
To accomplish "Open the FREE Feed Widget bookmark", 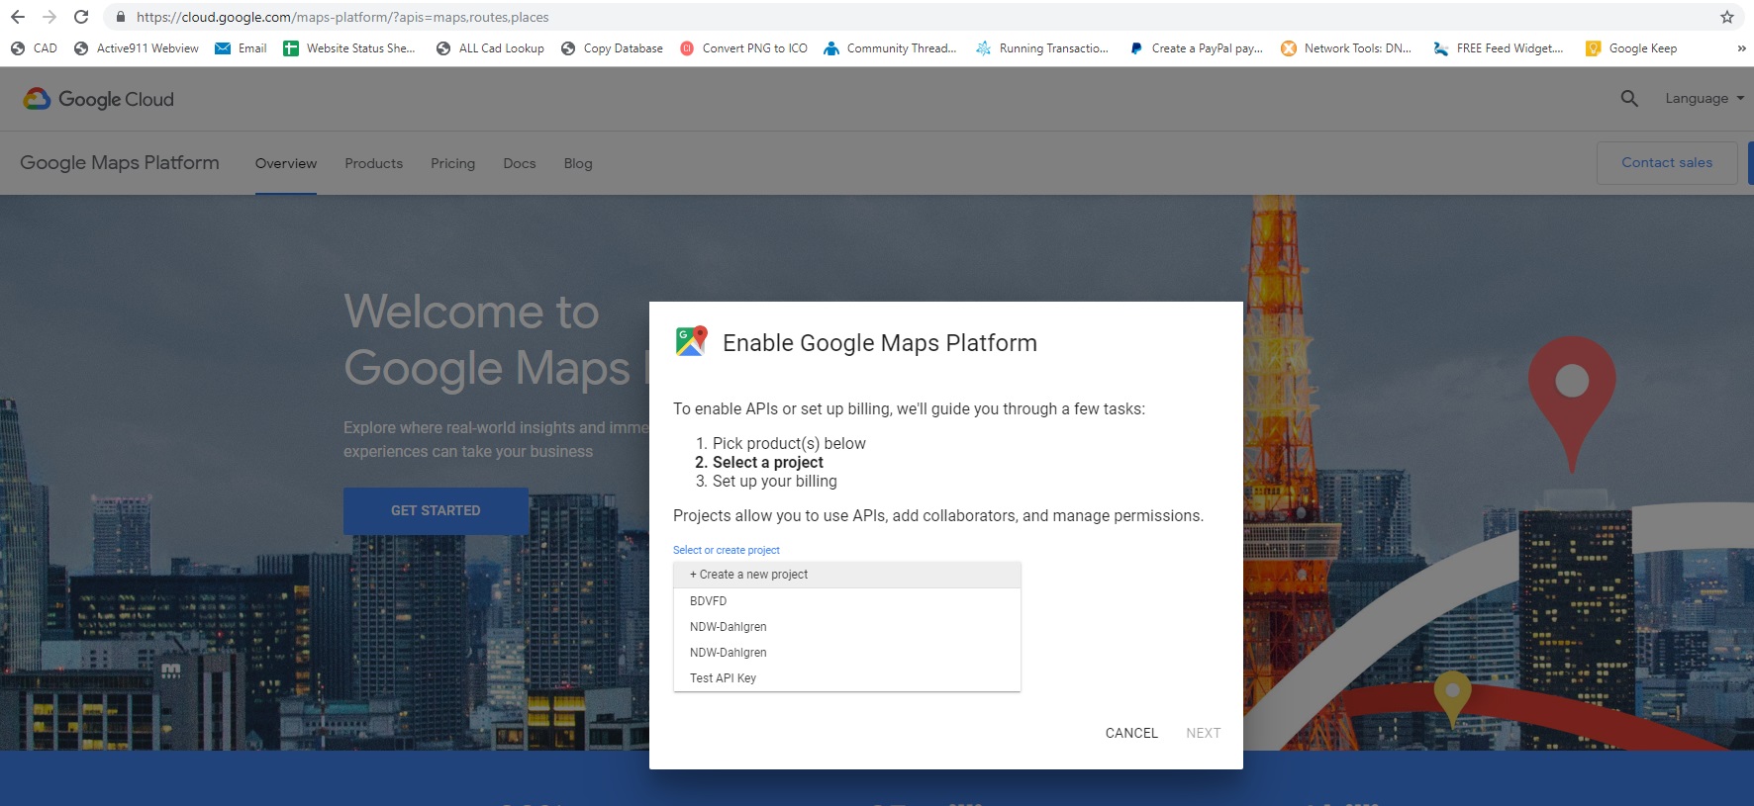I will click(1499, 47).
